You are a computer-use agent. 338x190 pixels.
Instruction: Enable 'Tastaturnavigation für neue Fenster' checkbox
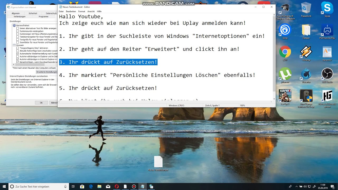click(x=18, y=37)
